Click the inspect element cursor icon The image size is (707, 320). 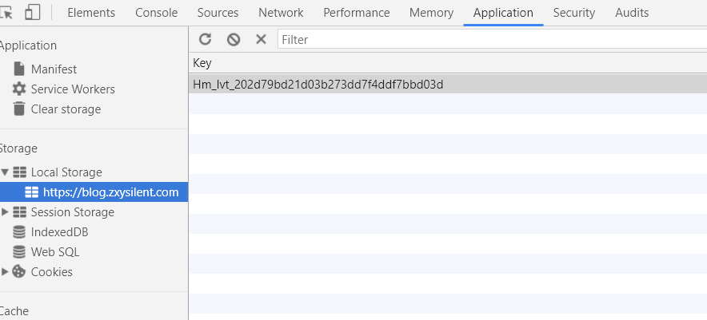point(7,12)
